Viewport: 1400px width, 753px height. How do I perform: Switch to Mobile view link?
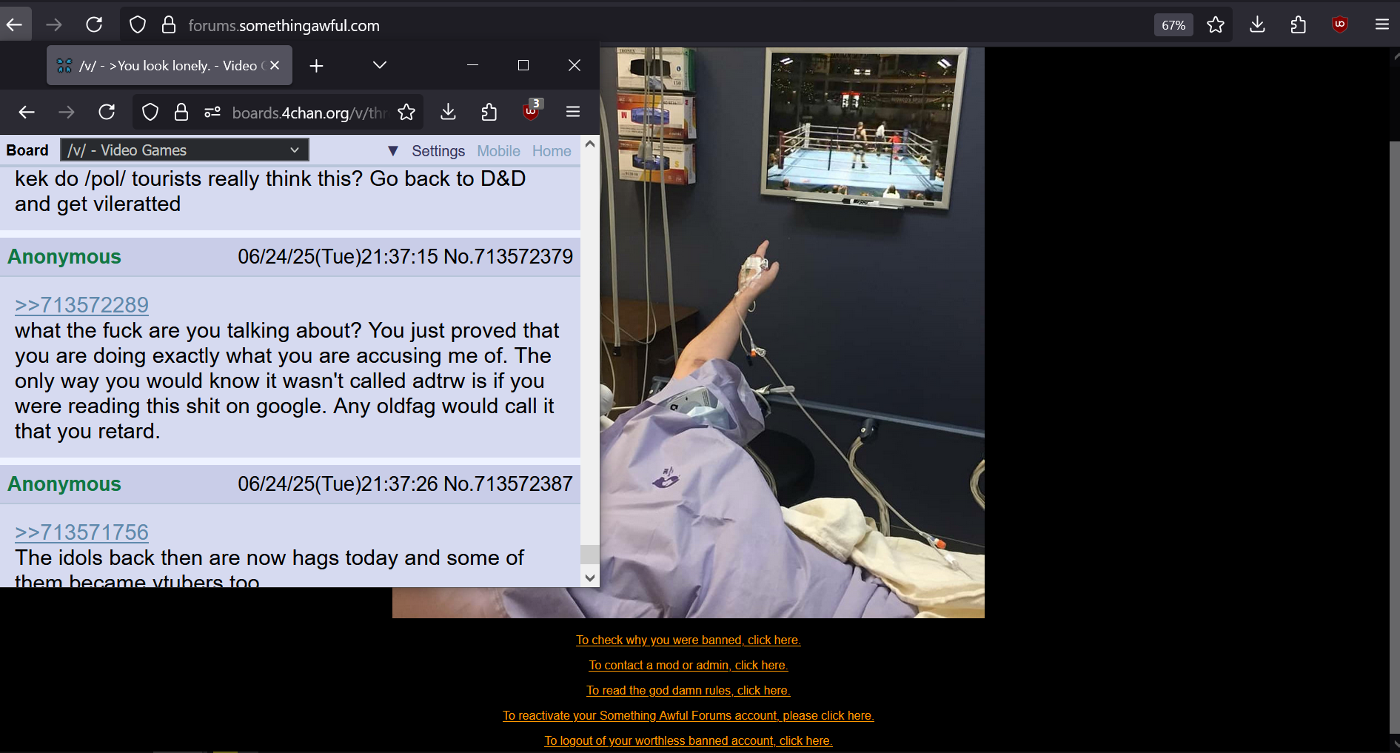pyautogui.click(x=498, y=151)
